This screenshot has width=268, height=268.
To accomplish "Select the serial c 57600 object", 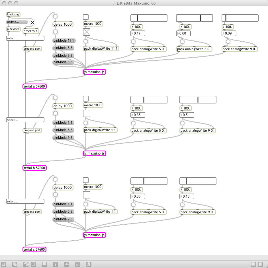I will (34, 249).
